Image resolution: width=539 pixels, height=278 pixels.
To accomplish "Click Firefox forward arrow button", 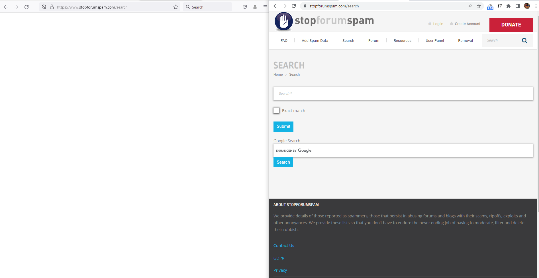I will pyautogui.click(x=16, y=7).
